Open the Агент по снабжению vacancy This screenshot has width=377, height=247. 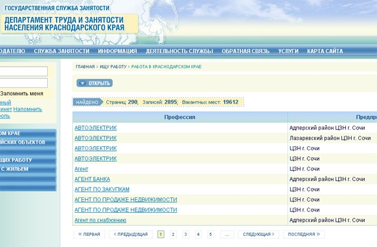[100, 220]
